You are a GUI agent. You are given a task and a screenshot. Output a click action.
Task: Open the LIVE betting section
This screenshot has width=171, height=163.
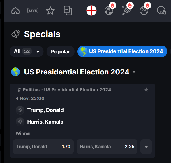[x=33, y=11]
